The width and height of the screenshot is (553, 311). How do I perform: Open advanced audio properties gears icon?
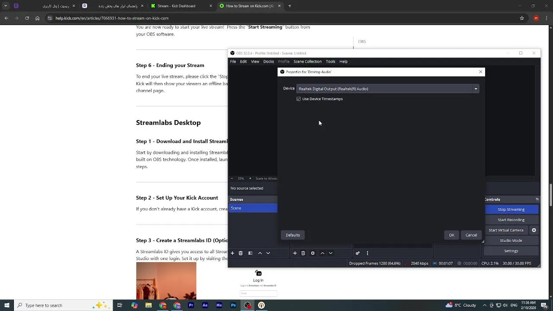tap(358, 253)
